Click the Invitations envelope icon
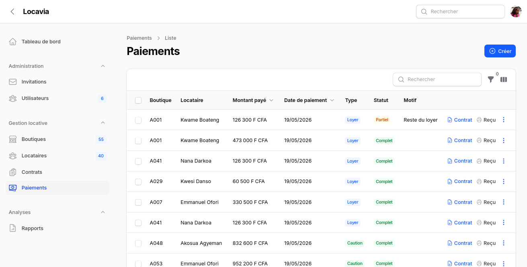The height and width of the screenshot is (267, 527). tap(13, 82)
